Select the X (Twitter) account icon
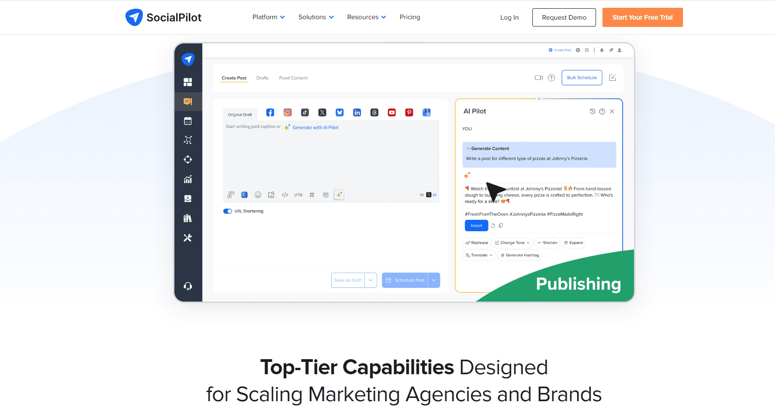This screenshot has width=775, height=414. pyautogui.click(x=322, y=112)
